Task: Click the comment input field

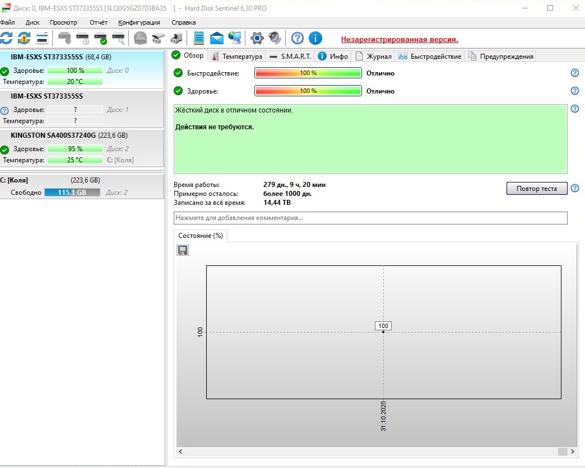Action: point(370,218)
